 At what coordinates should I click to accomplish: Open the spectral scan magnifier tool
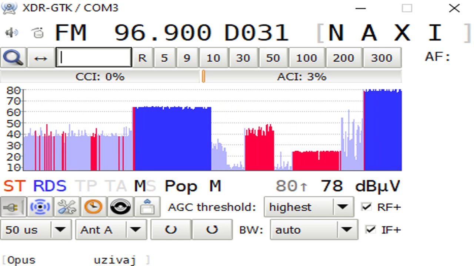pyautogui.click(x=13, y=58)
